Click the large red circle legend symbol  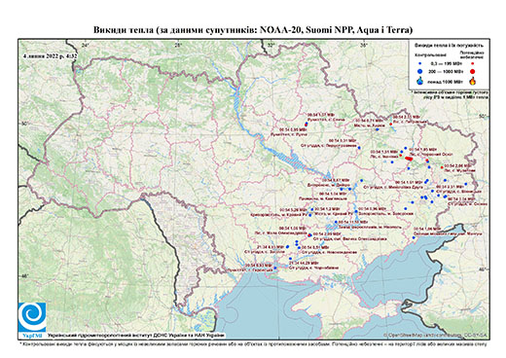pos(472,71)
